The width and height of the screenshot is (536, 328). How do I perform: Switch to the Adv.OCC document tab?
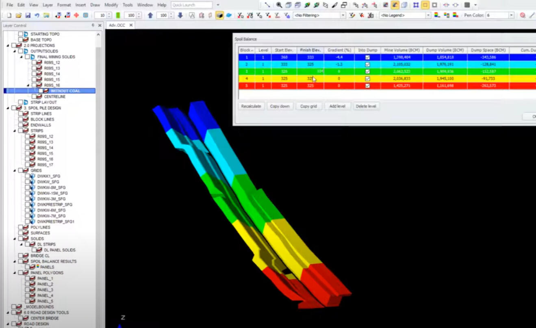[x=117, y=25]
